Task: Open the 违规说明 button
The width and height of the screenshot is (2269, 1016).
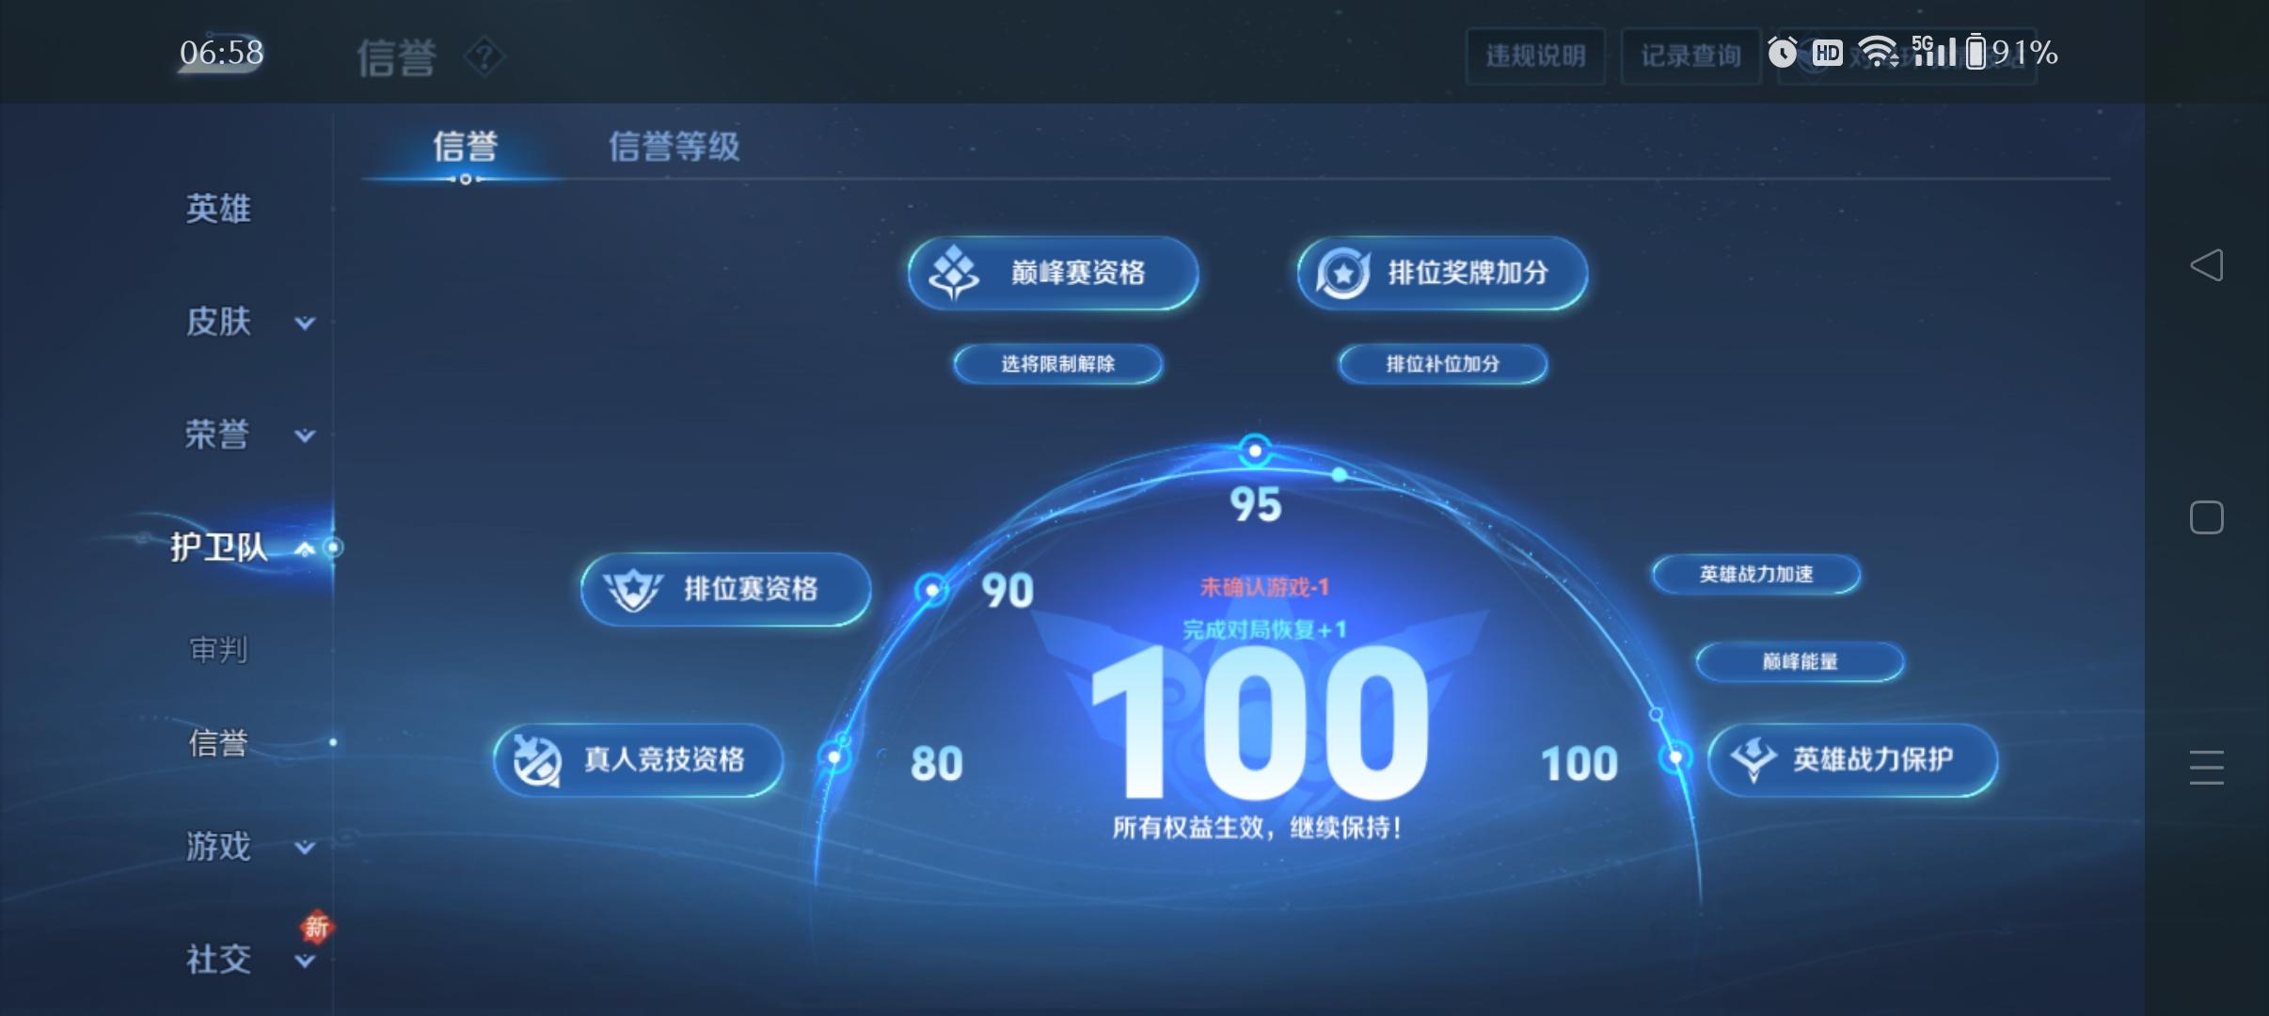Action: pyautogui.click(x=1535, y=56)
